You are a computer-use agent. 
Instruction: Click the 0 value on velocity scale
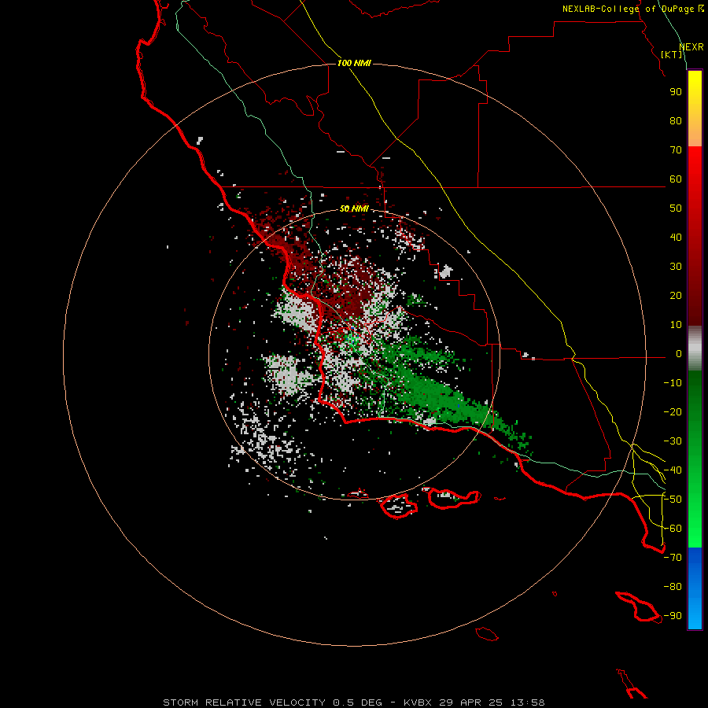click(x=679, y=354)
